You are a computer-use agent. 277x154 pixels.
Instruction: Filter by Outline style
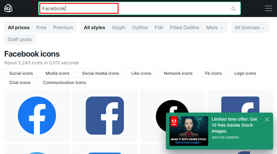click(x=140, y=27)
